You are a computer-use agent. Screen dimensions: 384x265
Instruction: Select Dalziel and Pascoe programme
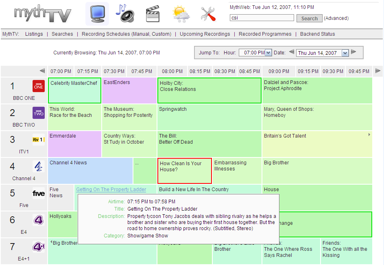click(317, 90)
